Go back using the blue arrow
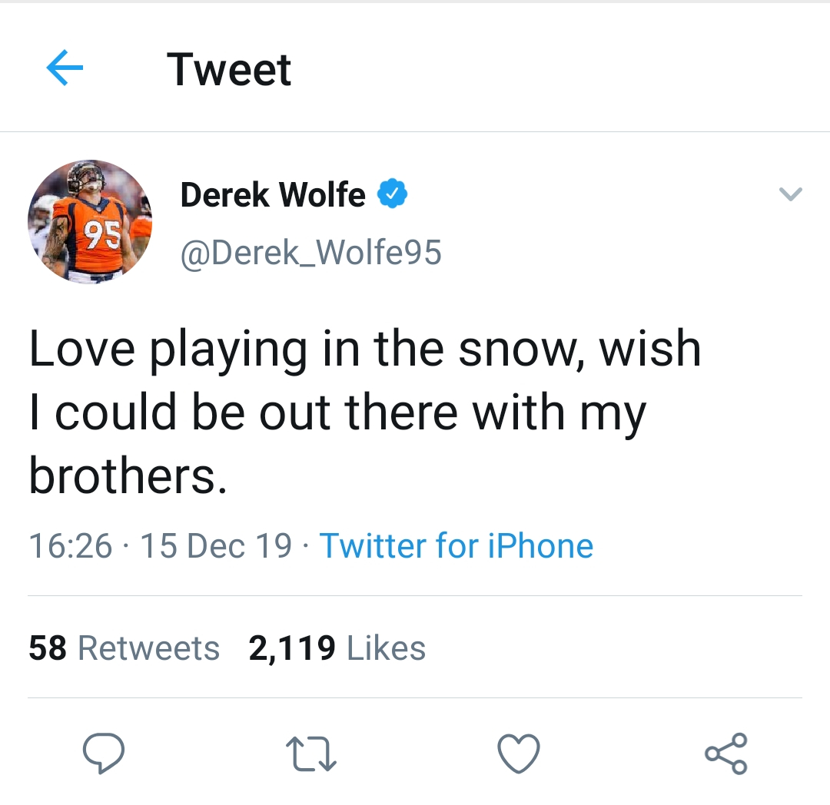The image size is (830, 805). click(65, 70)
